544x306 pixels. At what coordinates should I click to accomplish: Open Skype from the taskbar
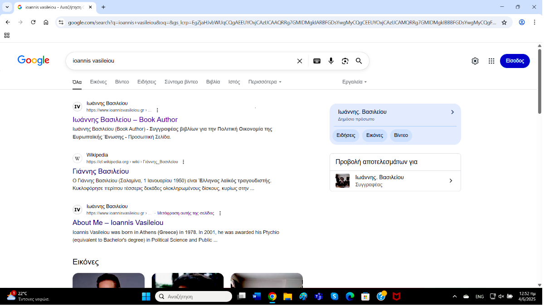tap(335, 296)
